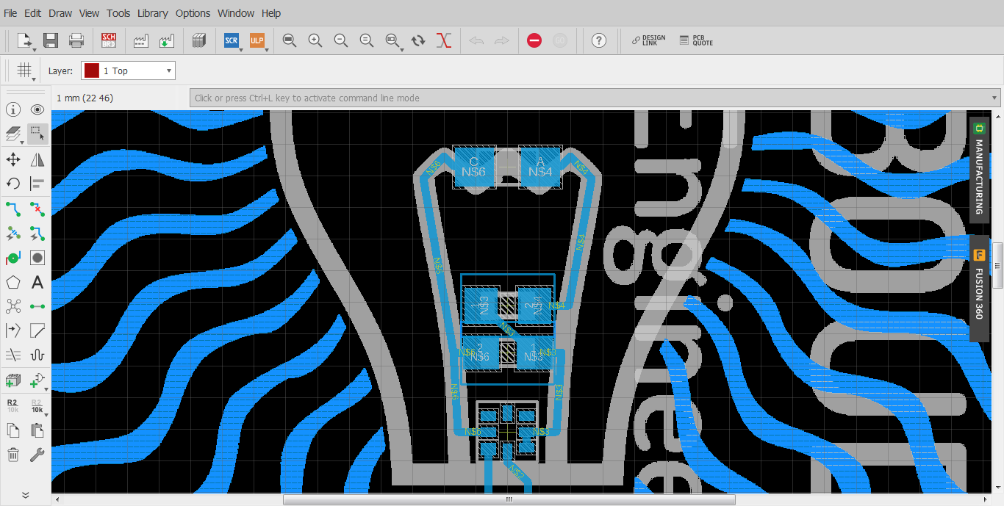
Task: Select the Paste tool
Action: point(37,430)
